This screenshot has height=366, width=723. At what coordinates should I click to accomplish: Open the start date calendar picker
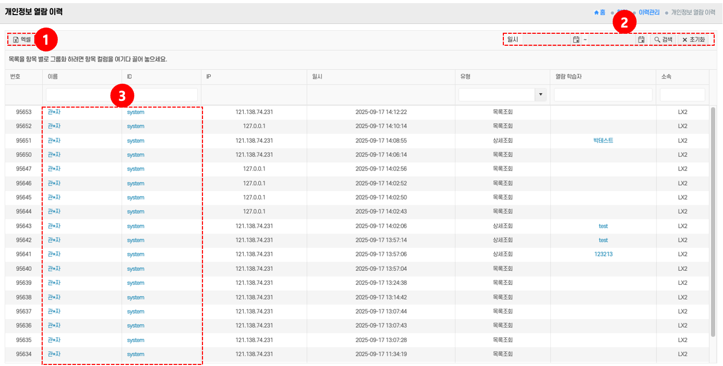pos(576,40)
